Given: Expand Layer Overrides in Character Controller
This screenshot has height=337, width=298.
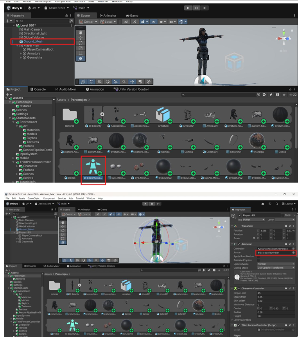Looking at the screenshot, I should [x=232, y=320].
